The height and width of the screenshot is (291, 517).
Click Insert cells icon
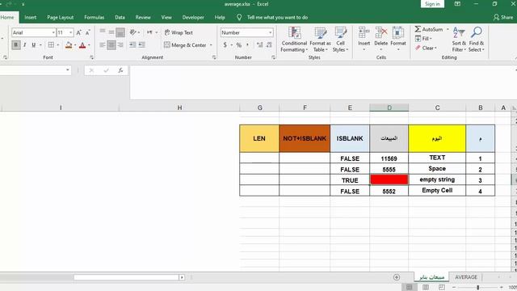click(364, 32)
